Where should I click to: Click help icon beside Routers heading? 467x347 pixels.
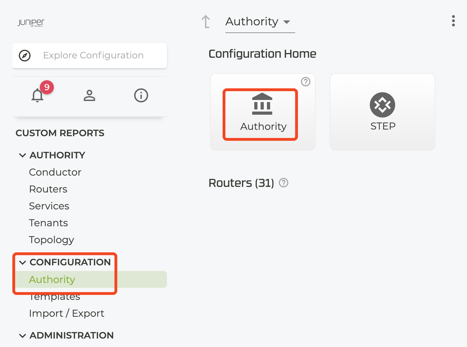click(284, 183)
